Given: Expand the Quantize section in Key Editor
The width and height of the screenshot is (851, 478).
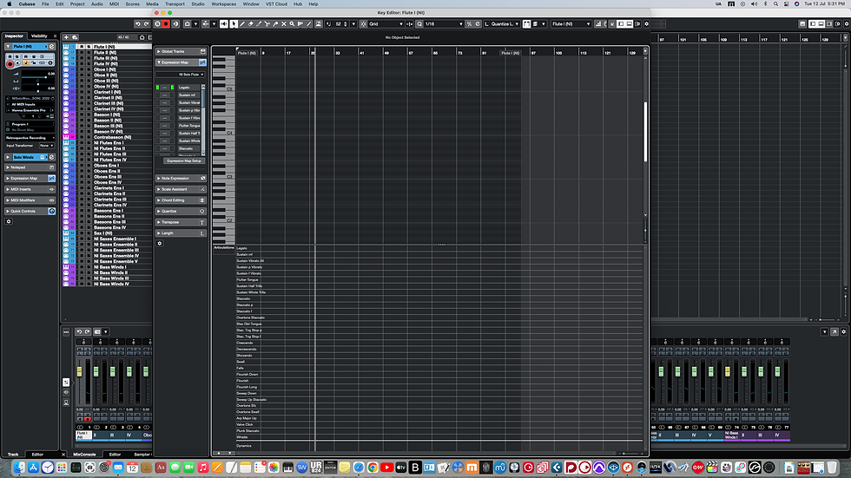Looking at the screenshot, I should coord(158,211).
